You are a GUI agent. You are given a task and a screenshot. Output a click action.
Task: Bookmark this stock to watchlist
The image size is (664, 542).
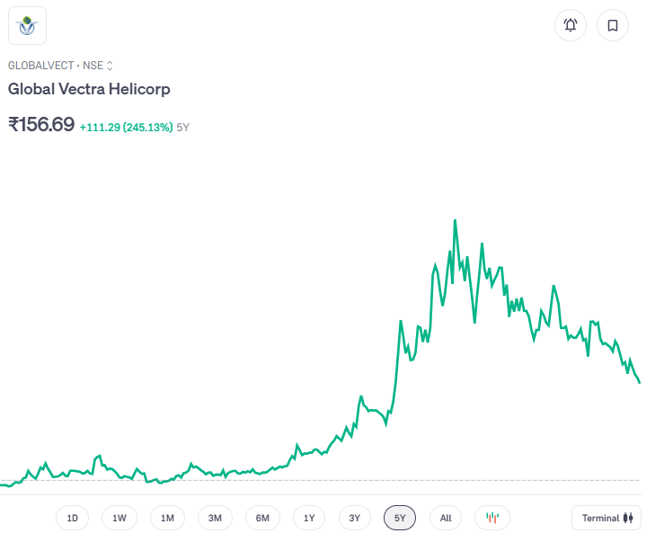click(x=613, y=25)
